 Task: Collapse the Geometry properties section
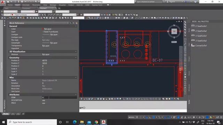76,58
